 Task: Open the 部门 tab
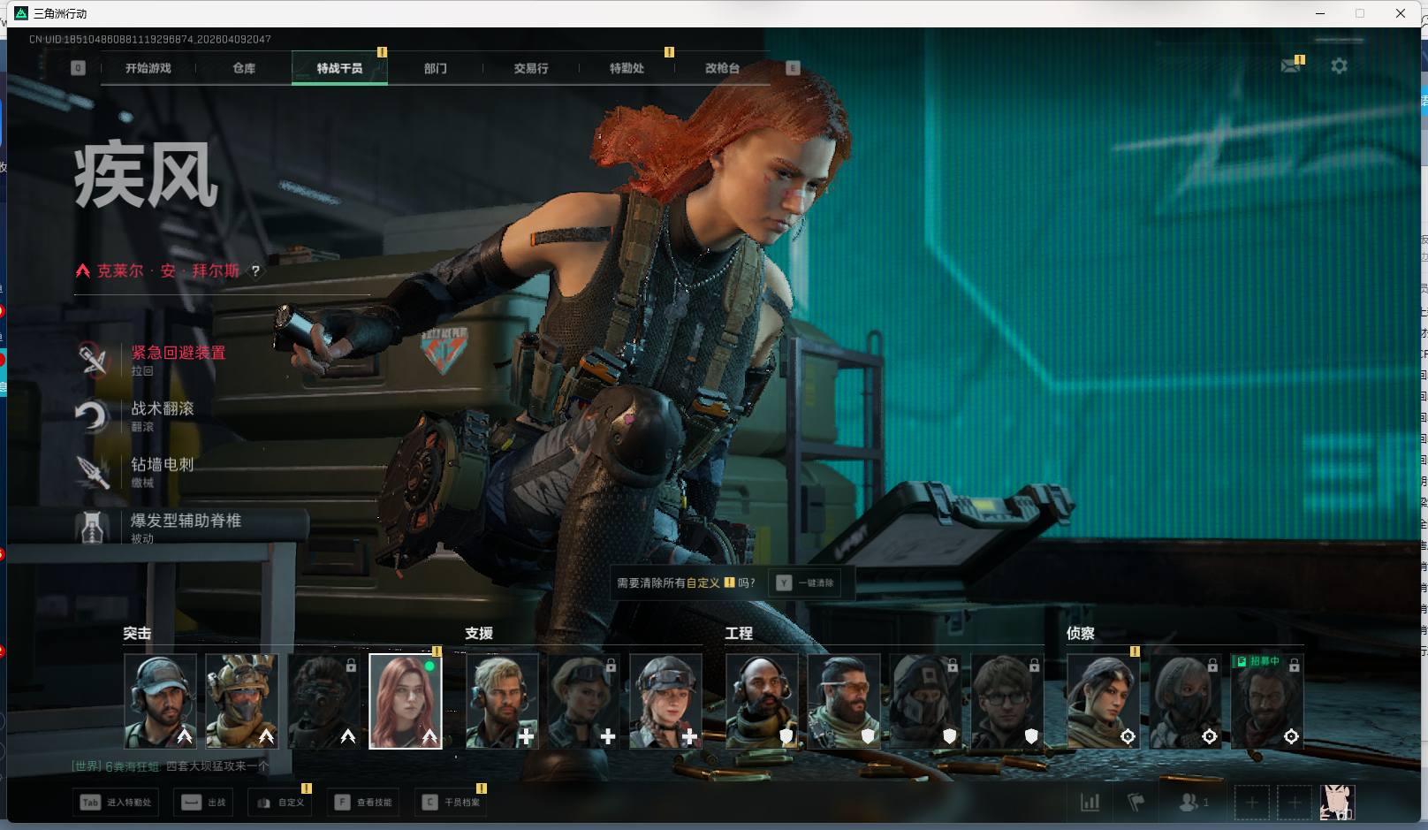click(x=436, y=68)
